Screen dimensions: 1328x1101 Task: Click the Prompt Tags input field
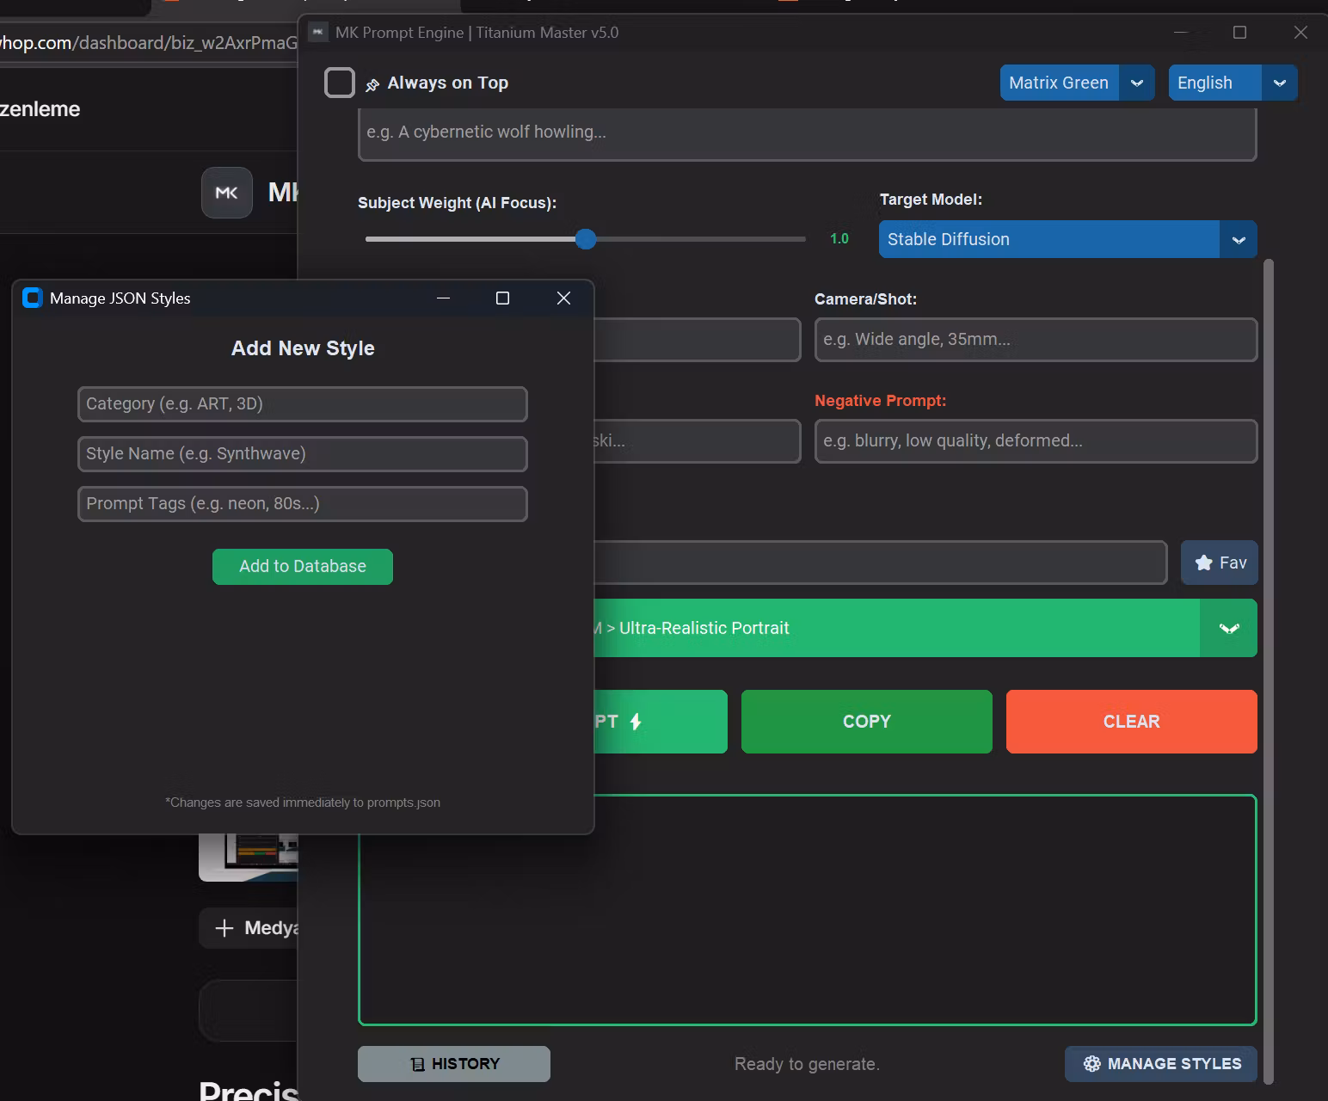[x=303, y=504]
